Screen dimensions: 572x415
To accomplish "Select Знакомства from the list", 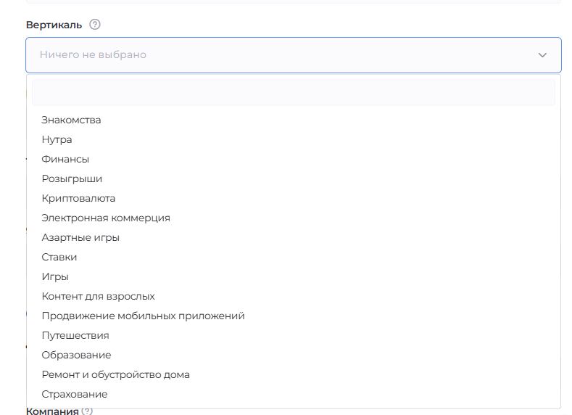I will click(x=71, y=120).
